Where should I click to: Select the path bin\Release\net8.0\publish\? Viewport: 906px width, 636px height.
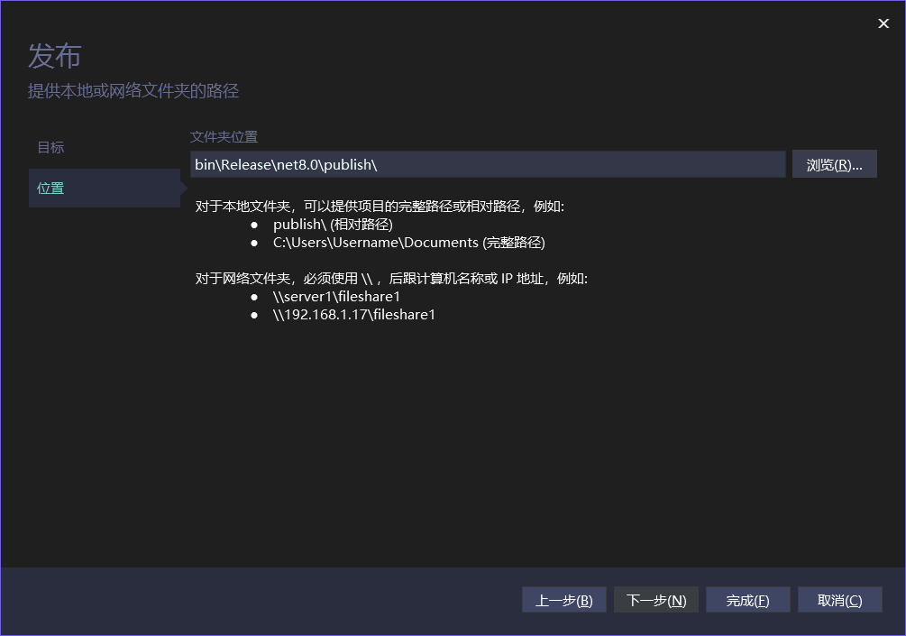pos(288,163)
